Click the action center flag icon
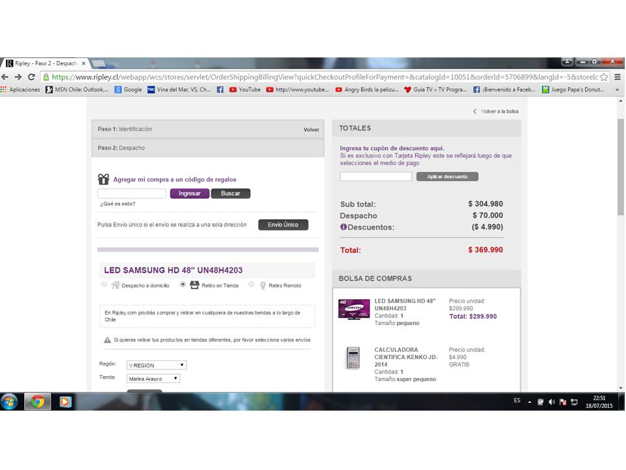626x470 pixels. [563, 402]
